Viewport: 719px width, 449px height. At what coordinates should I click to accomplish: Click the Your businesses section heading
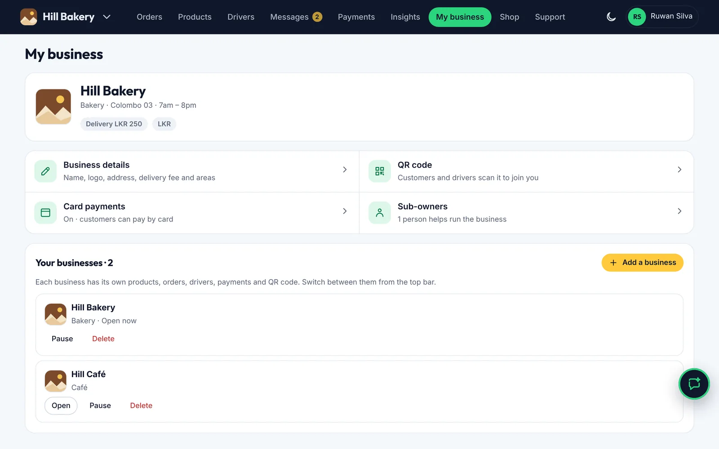point(74,263)
